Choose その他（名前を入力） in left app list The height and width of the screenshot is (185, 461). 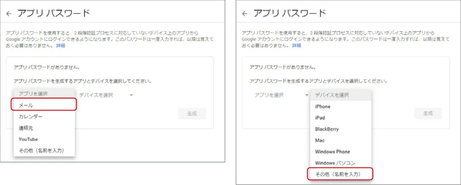pos(44,150)
